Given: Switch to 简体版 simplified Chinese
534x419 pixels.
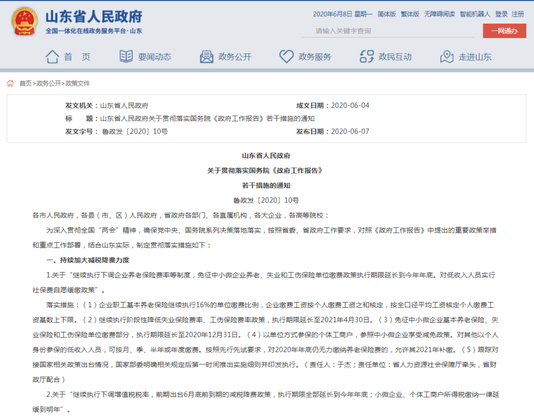Looking at the screenshot, I should pos(387,14).
